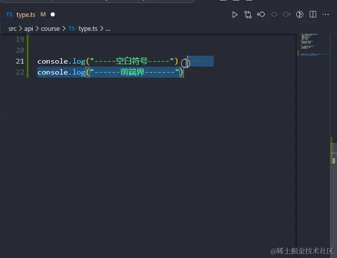
Task: Click the disabled previous commit circle icon
Action: (x=274, y=14)
